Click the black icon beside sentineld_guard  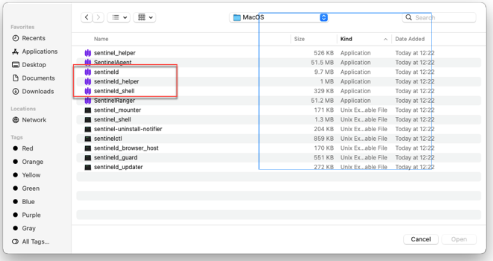(88, 158)
